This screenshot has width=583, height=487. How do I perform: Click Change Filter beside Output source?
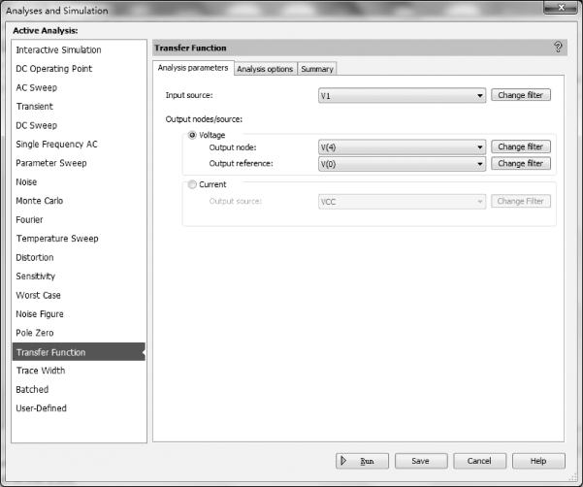tap(521, 201)
